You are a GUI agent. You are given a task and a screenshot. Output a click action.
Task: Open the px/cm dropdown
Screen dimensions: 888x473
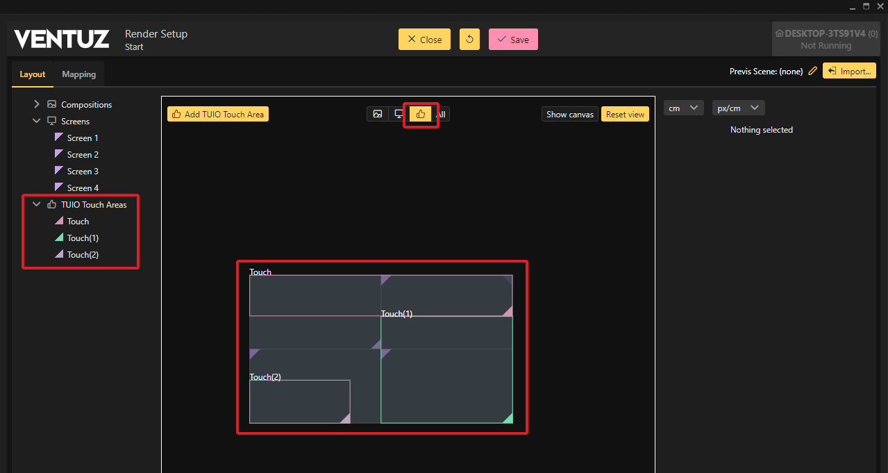(x=738, y=108)
